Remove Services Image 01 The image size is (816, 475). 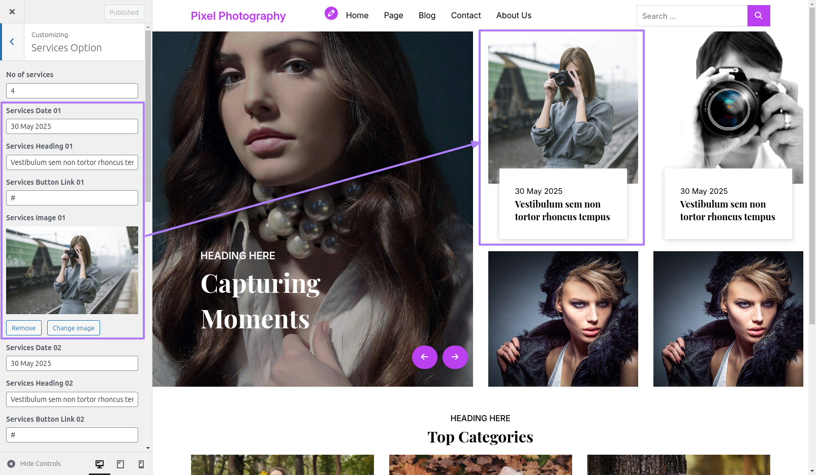tap(24, 328)
